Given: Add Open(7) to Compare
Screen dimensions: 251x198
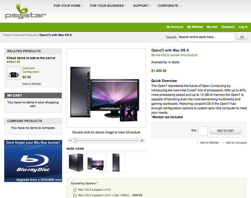Looking at the screenshot, I should pos(236,142).
